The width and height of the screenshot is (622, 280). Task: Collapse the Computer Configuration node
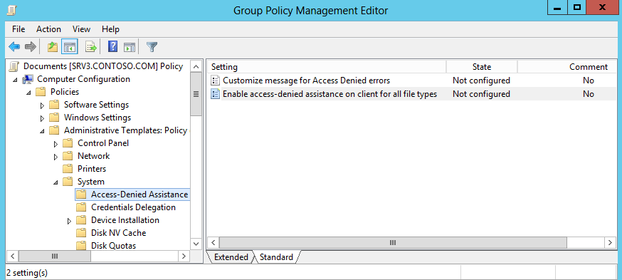click(x=16, y=80)
